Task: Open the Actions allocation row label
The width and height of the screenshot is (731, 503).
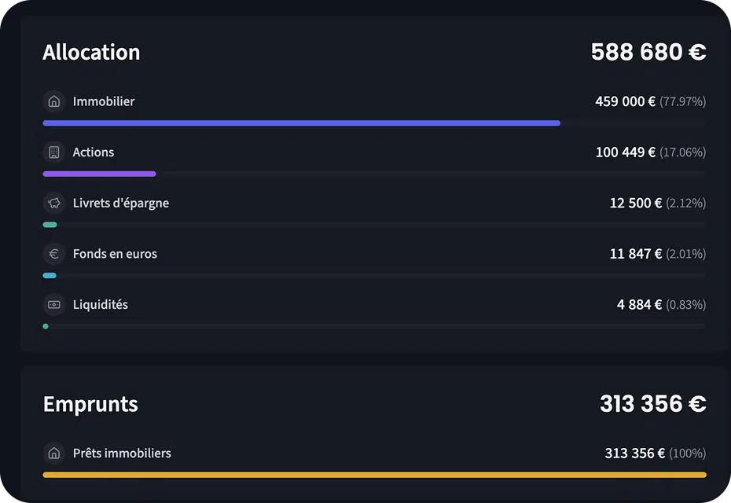Action: pyautogui.click(x=94, y=152)
